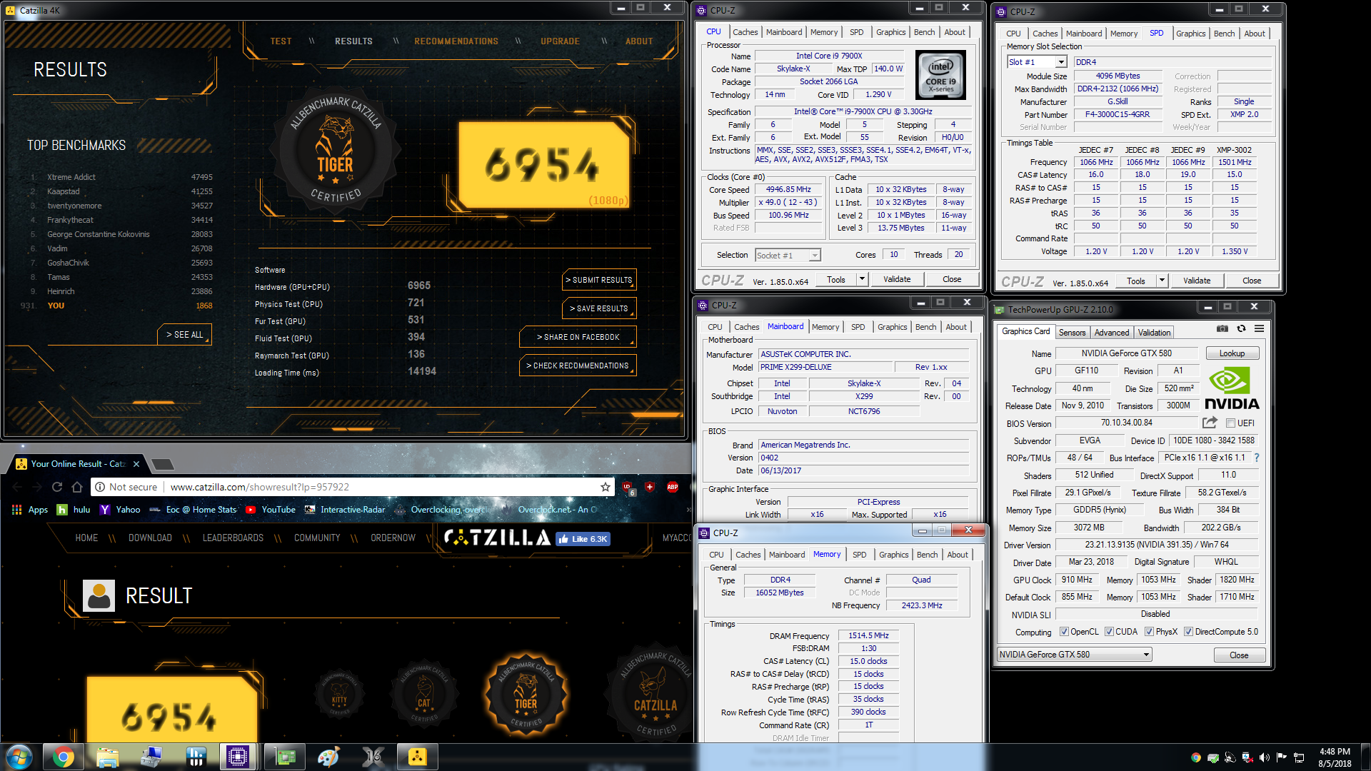Reload the Catzilla result page

[x=57, y=487]
